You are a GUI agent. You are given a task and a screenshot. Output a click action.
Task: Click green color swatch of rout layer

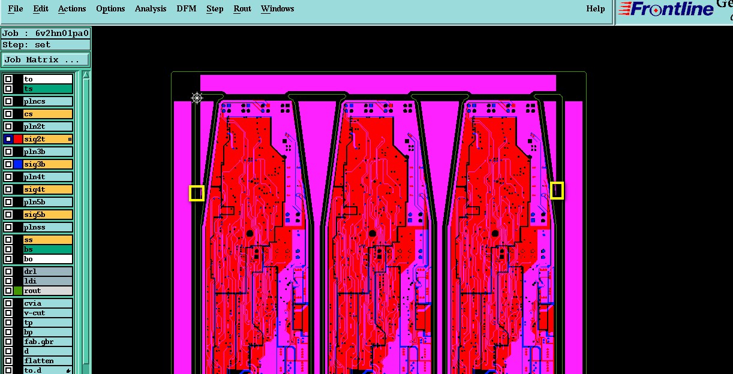pyautogui.click(x=18, y=291)
